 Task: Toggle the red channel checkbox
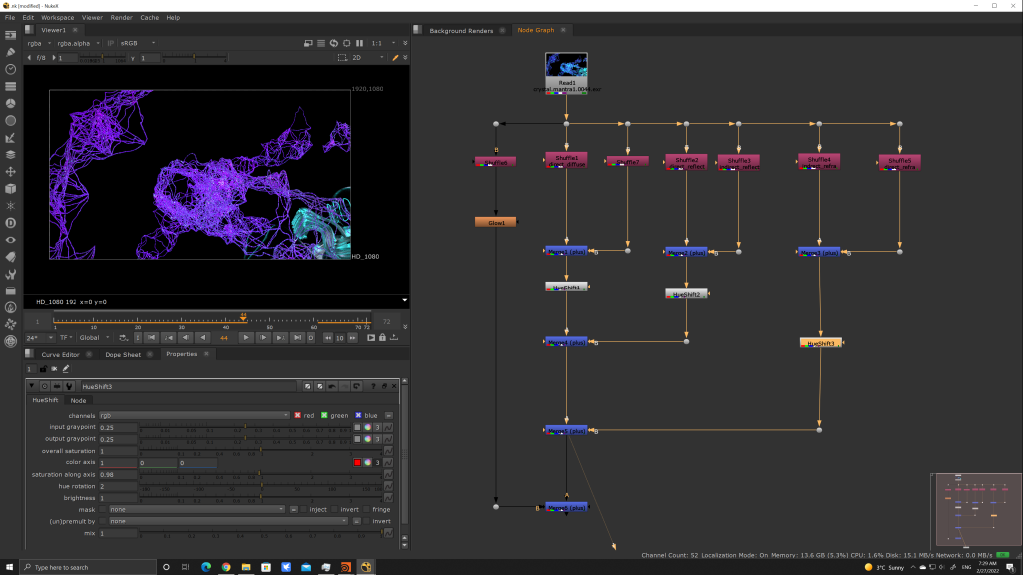click(297, 415)
